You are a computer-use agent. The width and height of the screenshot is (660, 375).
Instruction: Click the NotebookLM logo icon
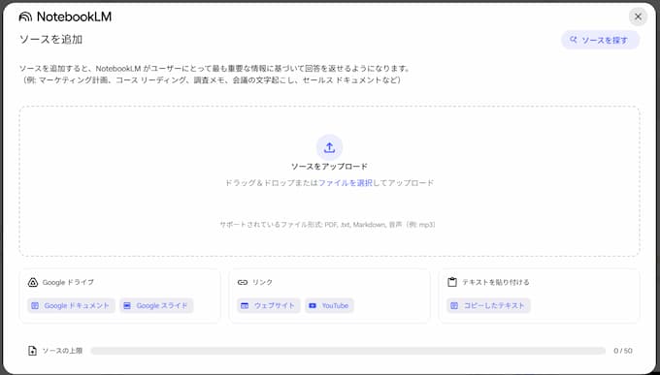pyautogui.click(x=25, y=16)
